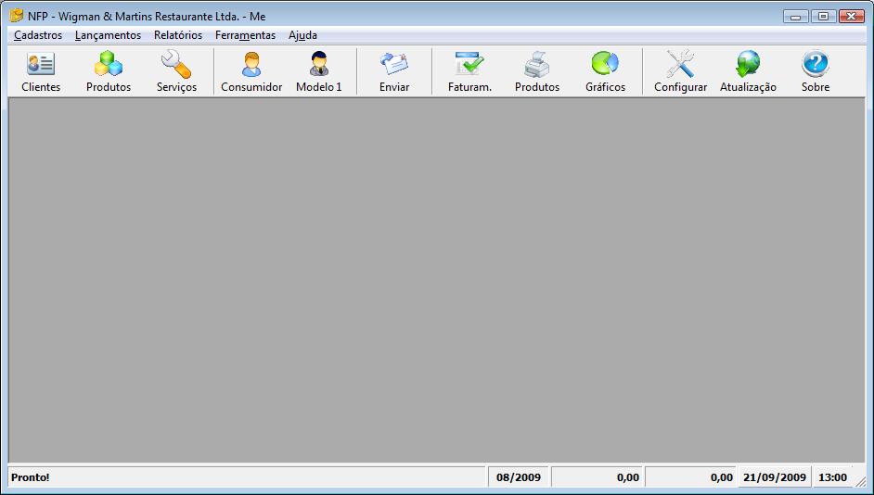Open the Ferramentas menu
This screenshot has width=874, height=495.
click(245, 35)
